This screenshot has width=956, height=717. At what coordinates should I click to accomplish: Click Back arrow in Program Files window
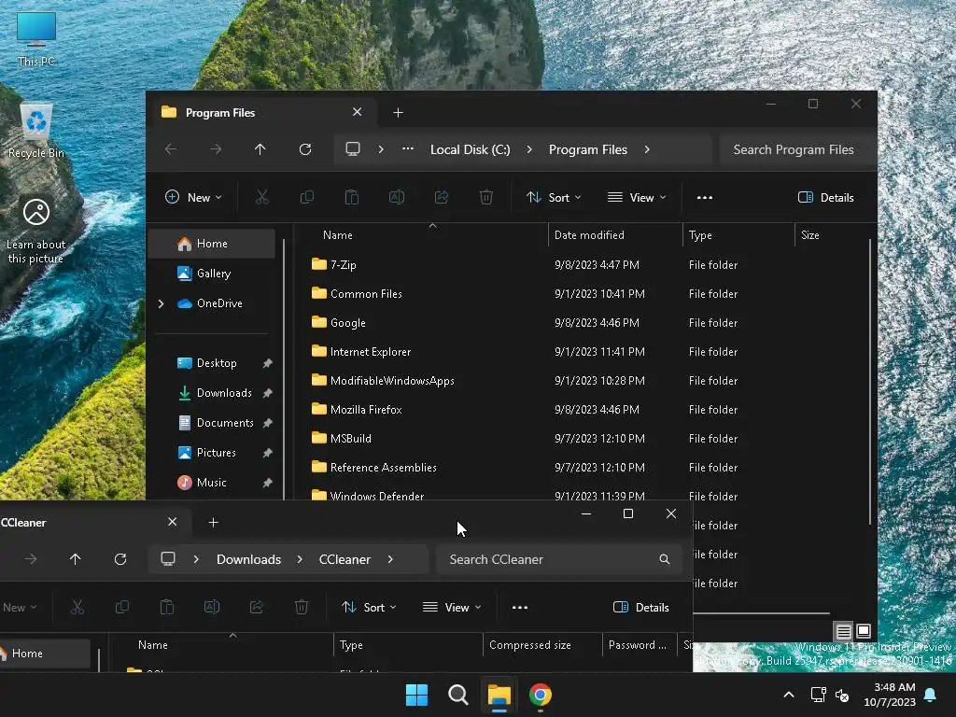pos(171,149)
